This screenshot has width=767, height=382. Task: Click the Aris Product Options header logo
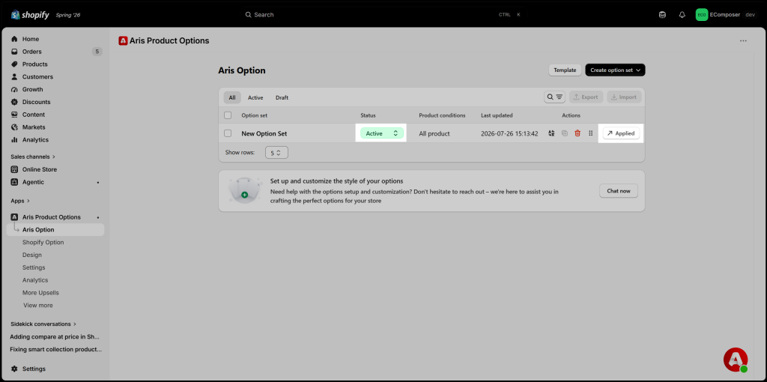[123, 40]
